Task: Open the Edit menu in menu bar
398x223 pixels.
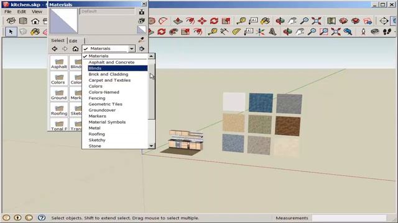Action: coord(21,12)
